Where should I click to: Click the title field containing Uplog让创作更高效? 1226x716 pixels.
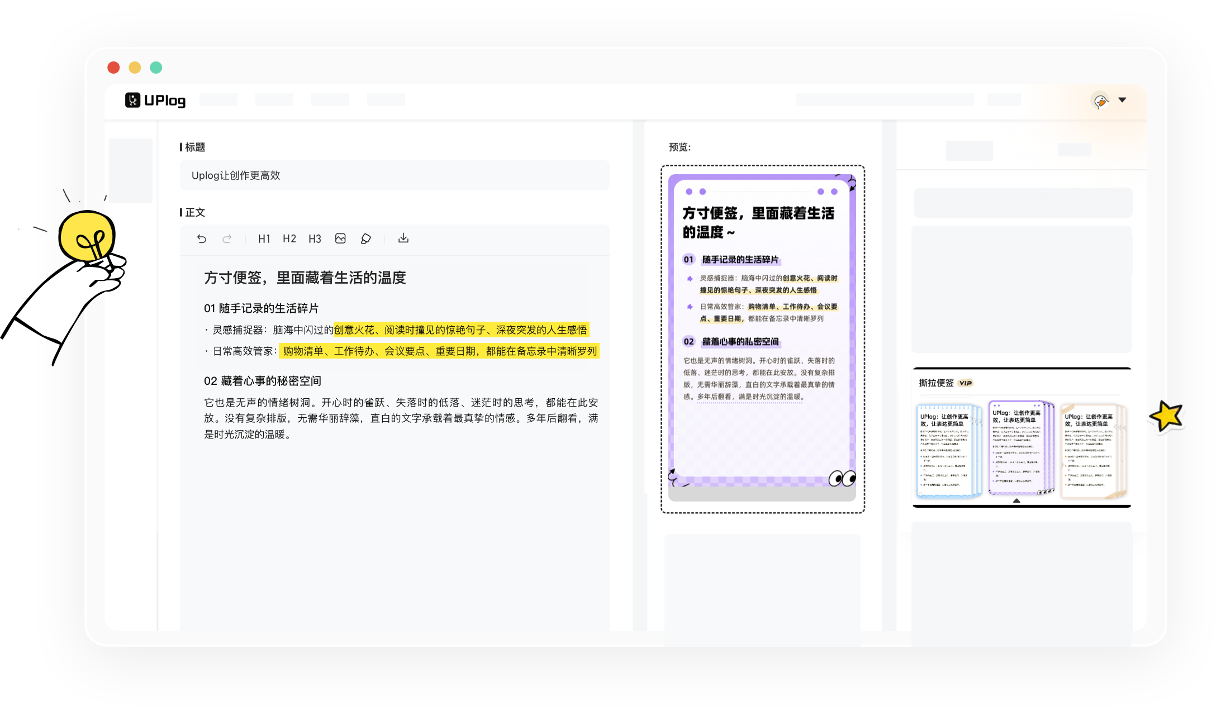pyautogui.click(x=394, y=175)
